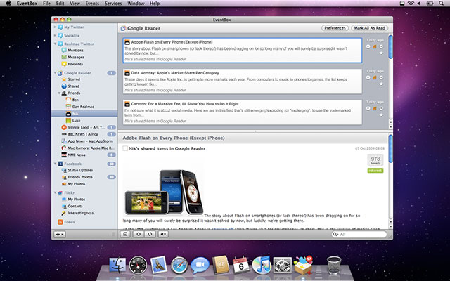Open Data Monday: Apple's Market Share item

(x=242, y=81)
